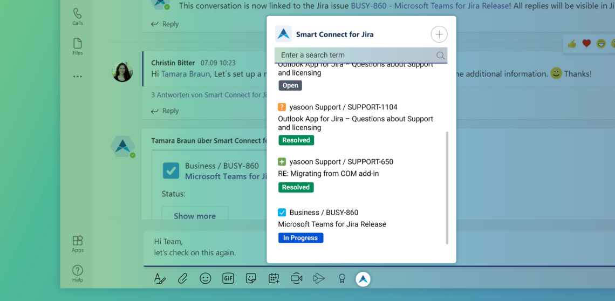Click Resolved badge under SUPPORT-1104
Image resolution: width=615 pixels, height=301 pixels.
click(x=296, y=140)
